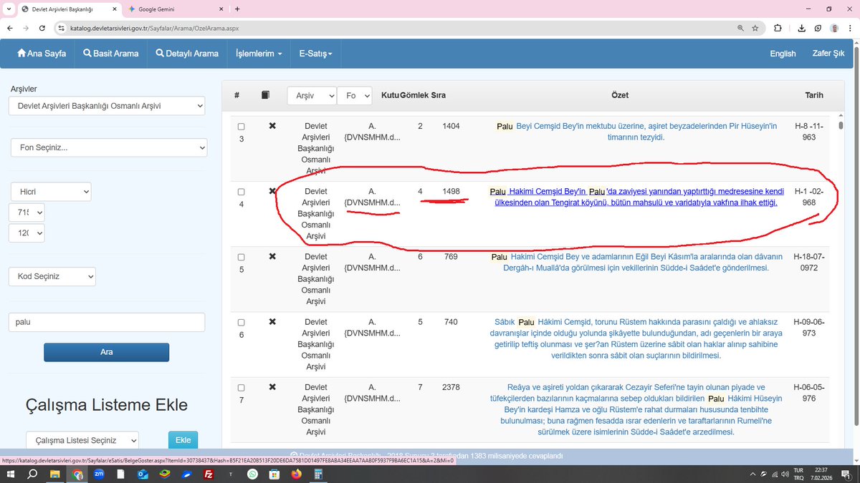Open the end year dropdown showing 120
The image size is (860, 483).
pyautogui.click(x=27, y=233)
